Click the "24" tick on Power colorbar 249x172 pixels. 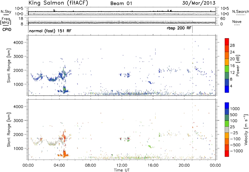pyautogui.click(x=232, y=52)
